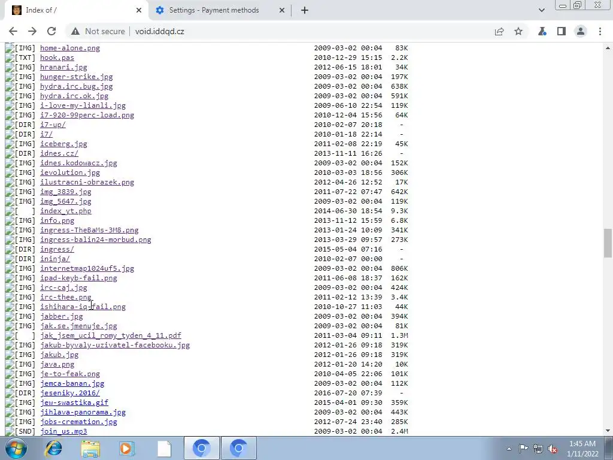Open ingress-TheBaMs-3M8.png link
This screenshot has width=613, height=460.
click(x=89, y=230)
